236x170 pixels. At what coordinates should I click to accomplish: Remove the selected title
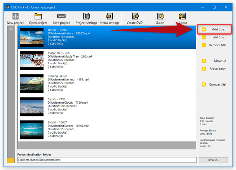[214, 45]
